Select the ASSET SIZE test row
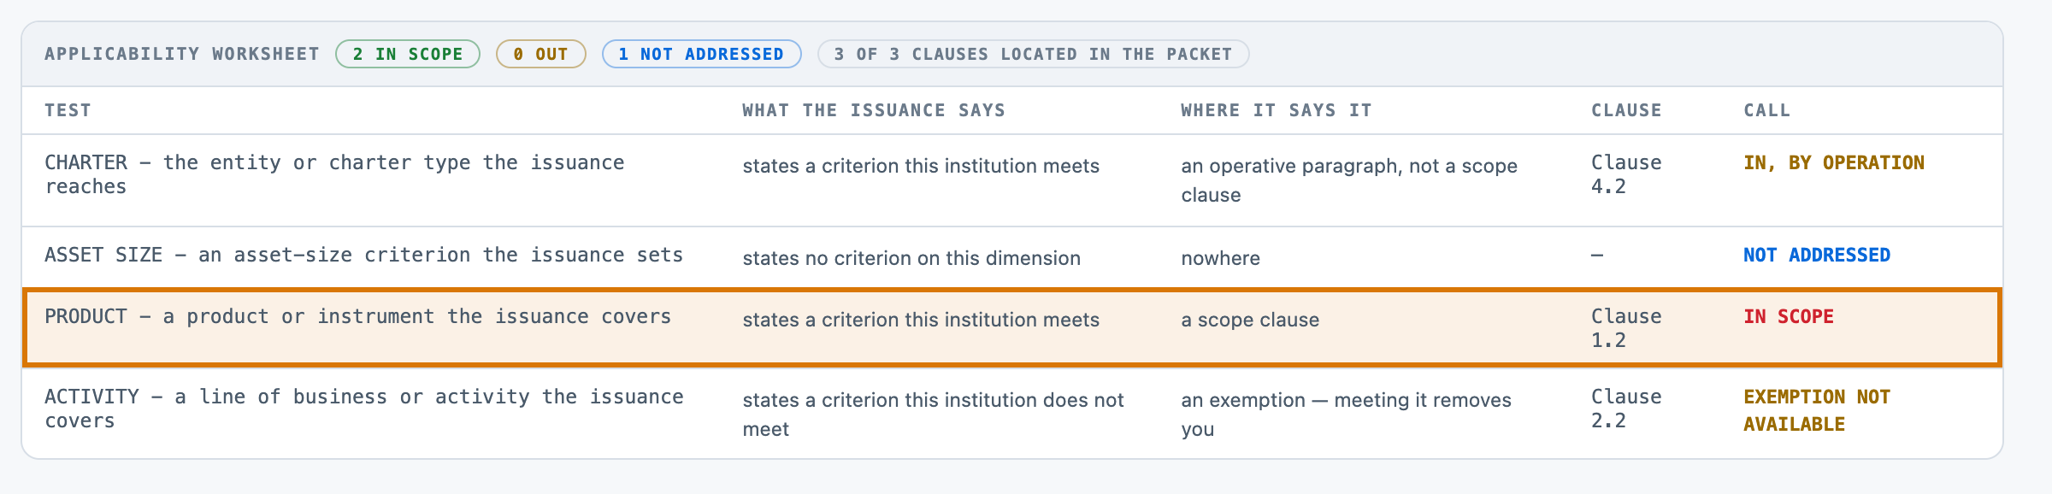This screenshot has width=2052, height=494. point(1012,257)
